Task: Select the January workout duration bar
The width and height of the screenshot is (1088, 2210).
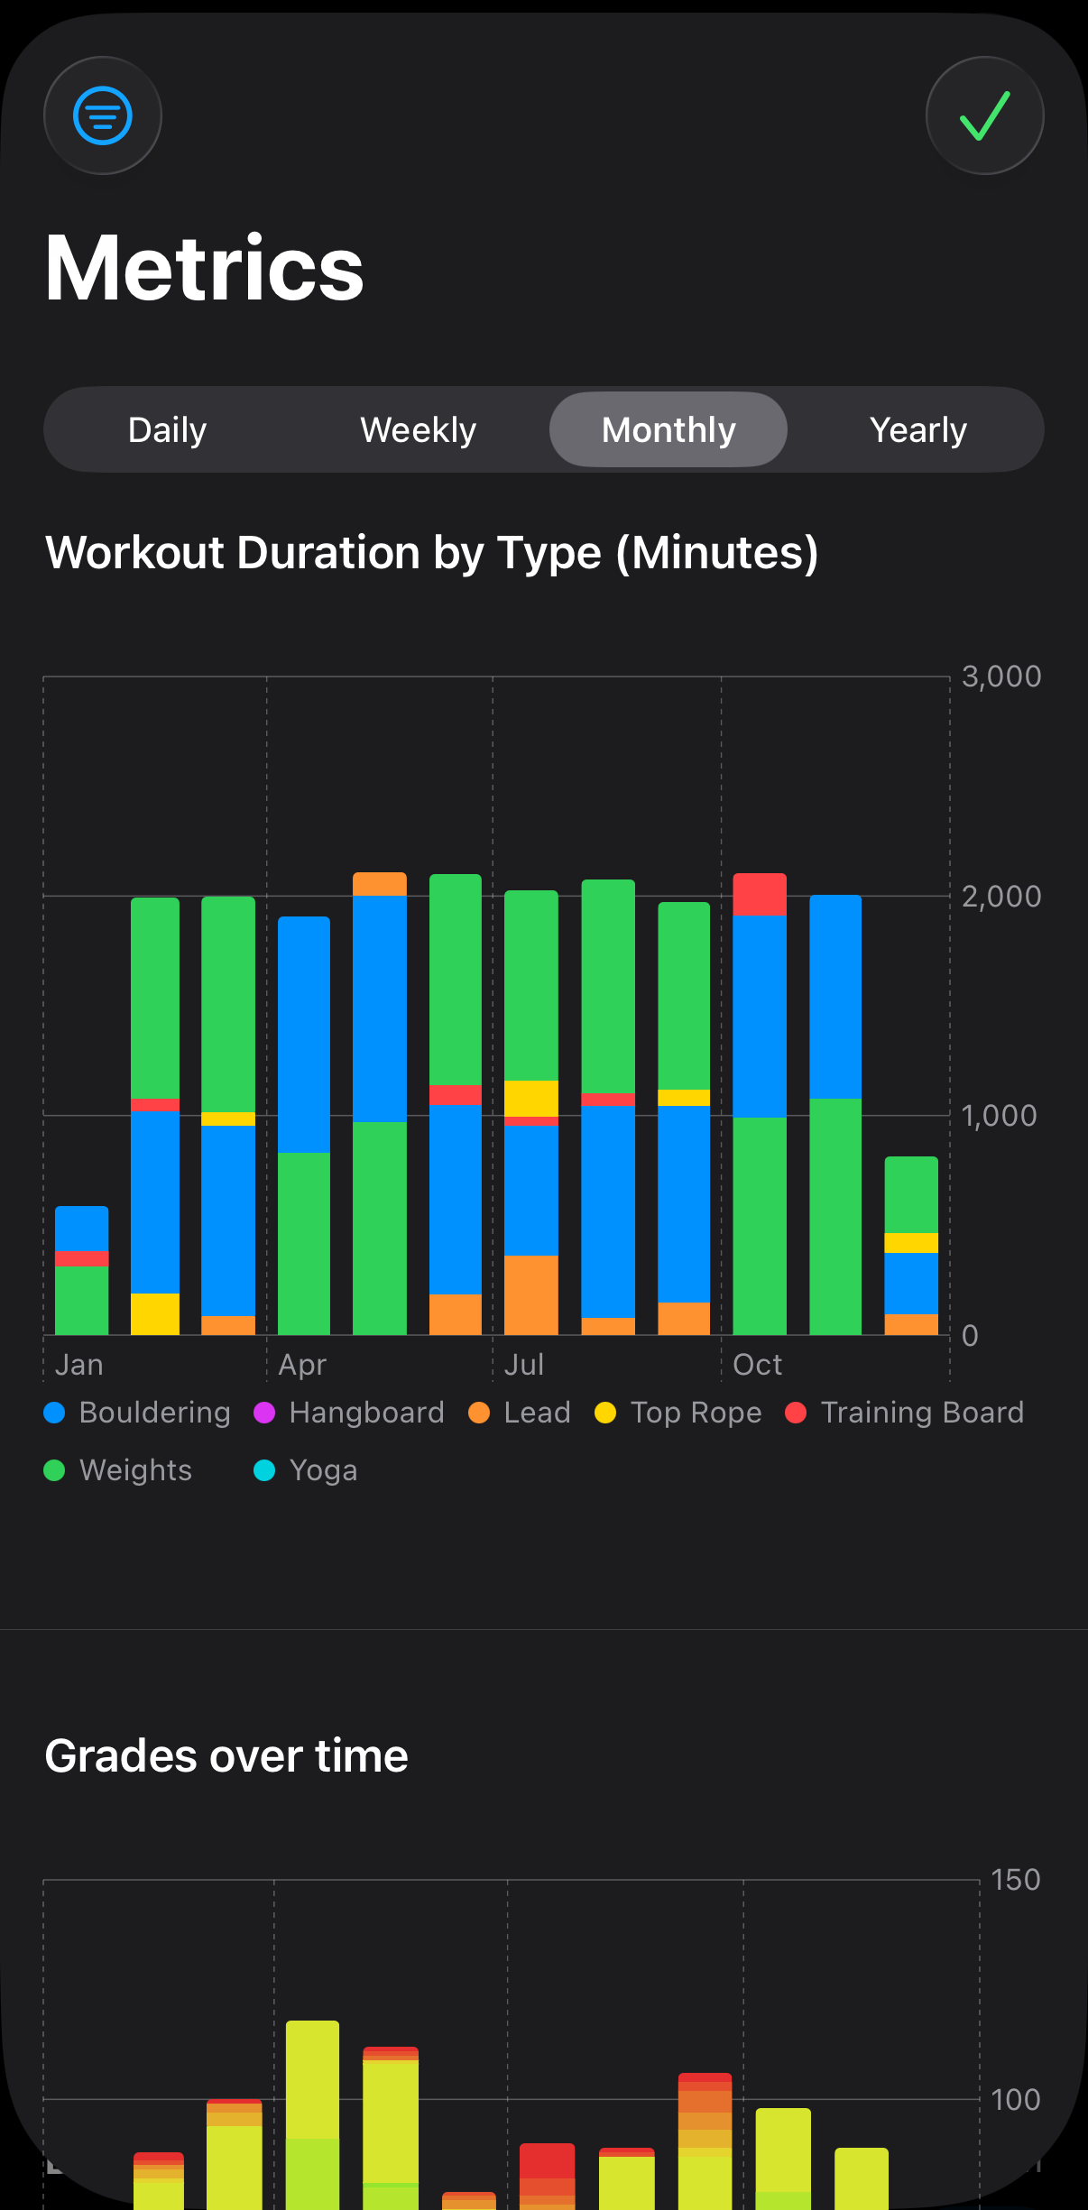Action: click(82, 1272)
